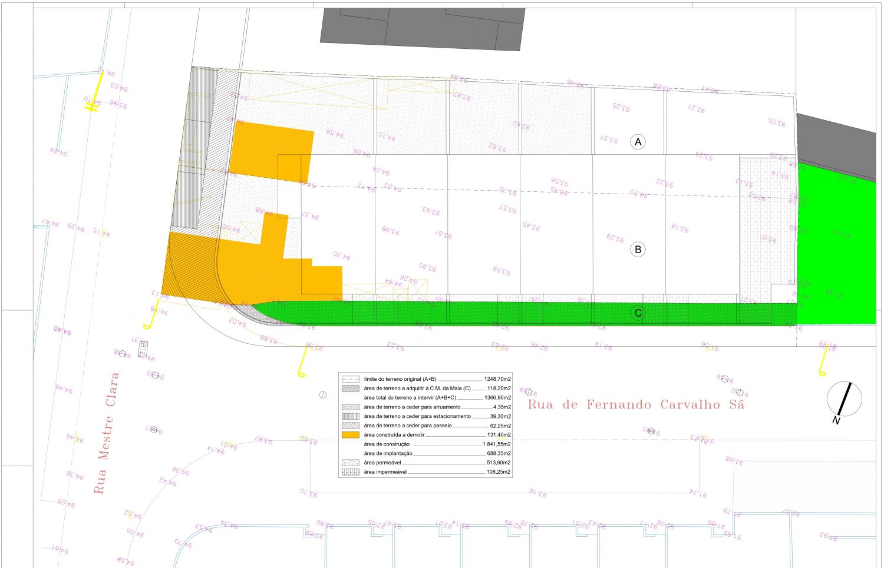Select the circled A parcel marker
Screen dimensions: 884x568
tap(637, 142)
